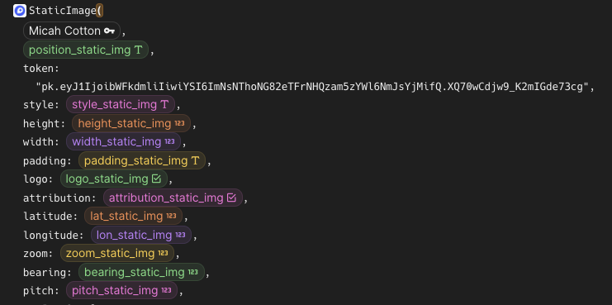The image size is (612, 305).
Task: Click the key icon beside Micah Cotton
Action: pos(109,31)
